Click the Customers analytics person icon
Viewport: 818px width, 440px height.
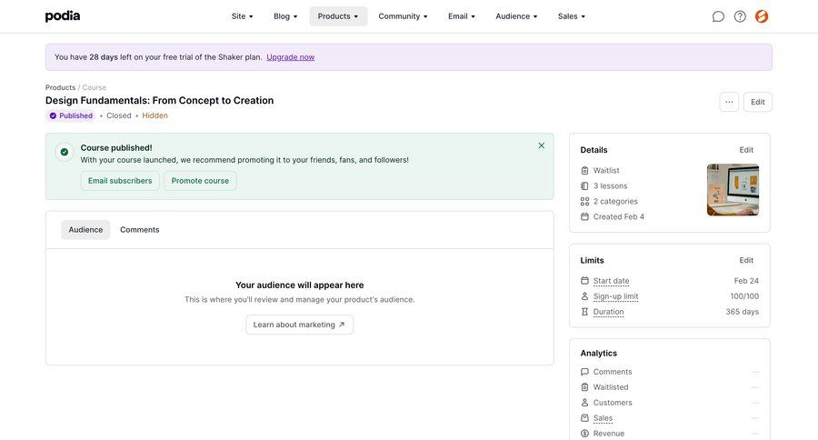pyautogui.click(x=584, y=403)
